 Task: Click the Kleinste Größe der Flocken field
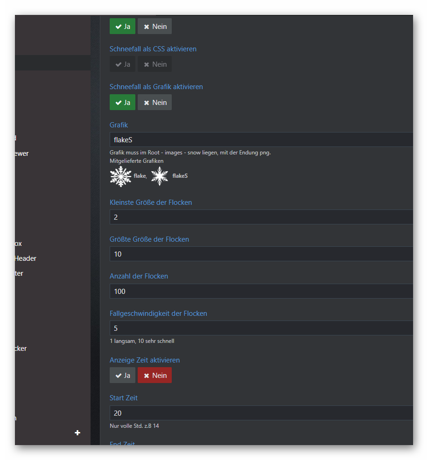(x=261, y=217)
